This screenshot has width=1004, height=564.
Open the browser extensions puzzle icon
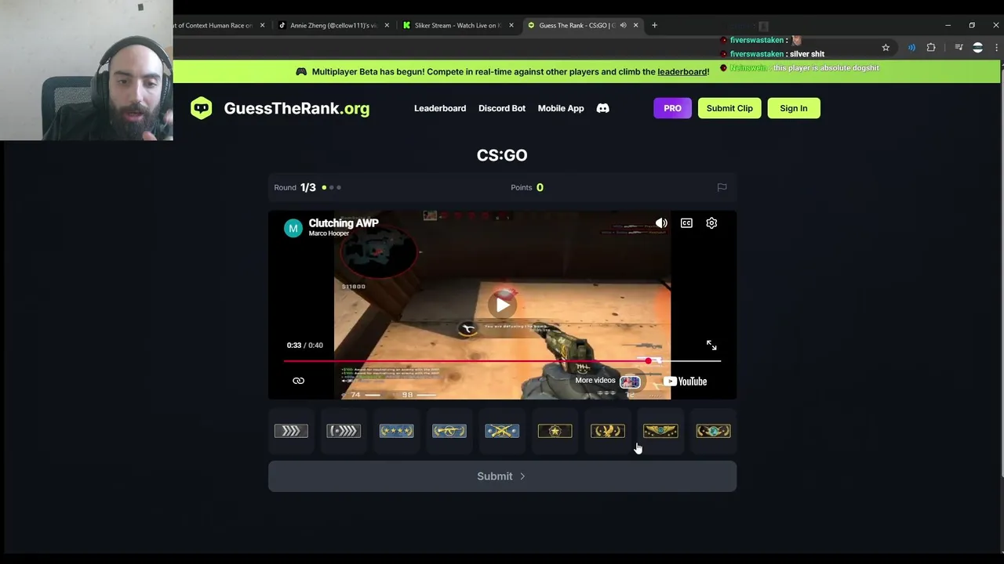coord(931,48)
